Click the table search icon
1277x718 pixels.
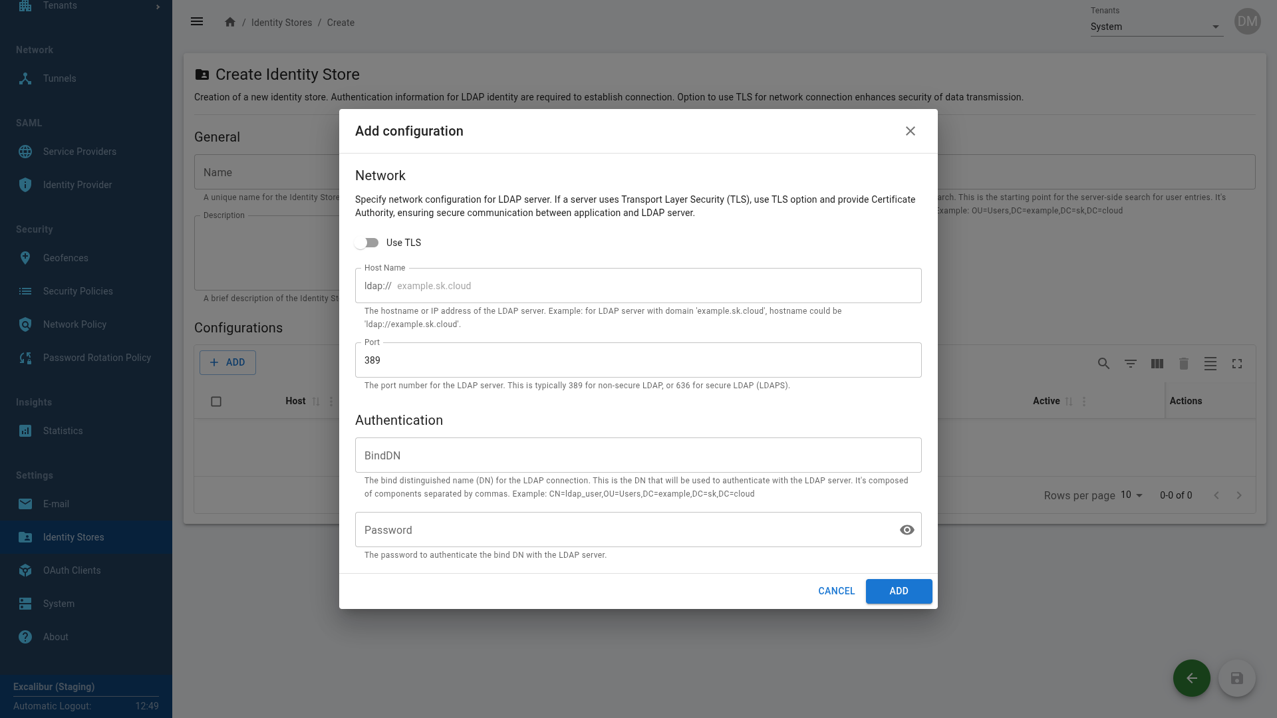click(x=1103, y=364)
